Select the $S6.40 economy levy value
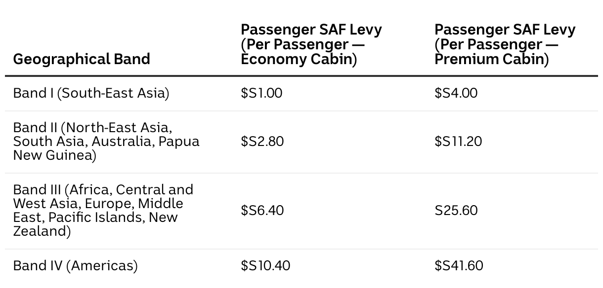This screenshot has width=603, height=288. [x=262, y=211]
